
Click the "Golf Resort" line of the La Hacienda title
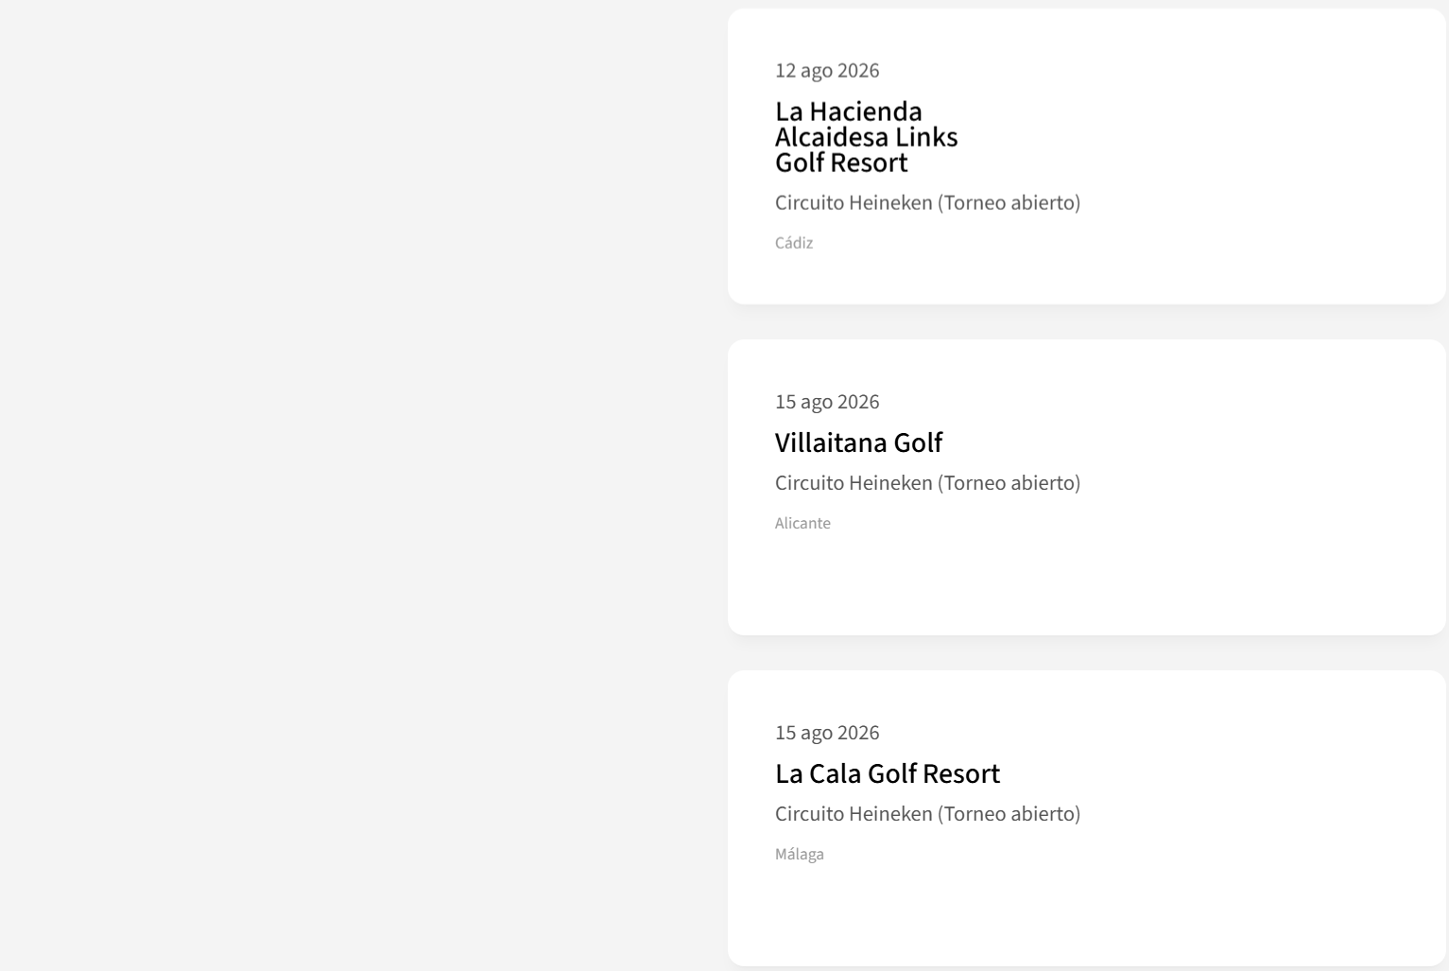841,163
